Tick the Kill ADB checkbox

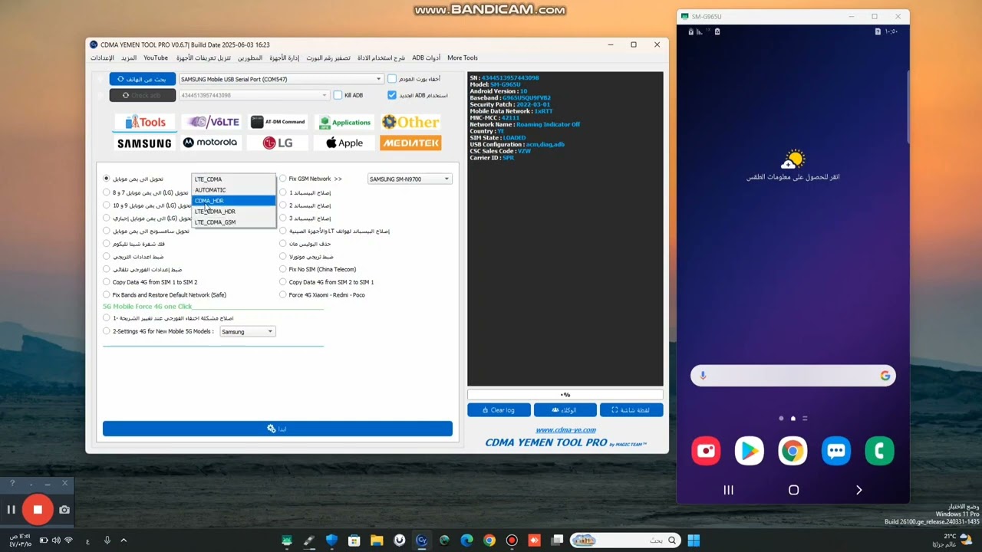point(338,95)
